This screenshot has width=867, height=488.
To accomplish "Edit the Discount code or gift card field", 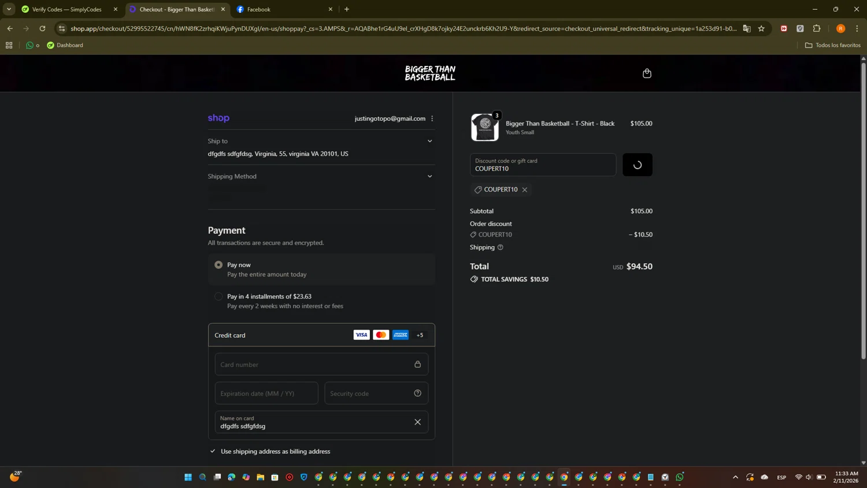I will 543,165.
